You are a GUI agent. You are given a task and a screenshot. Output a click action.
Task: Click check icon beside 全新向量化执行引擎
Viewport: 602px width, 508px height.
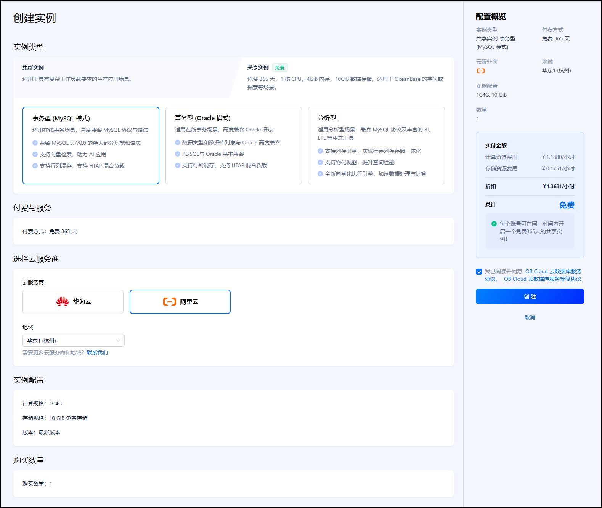[320, 174]
